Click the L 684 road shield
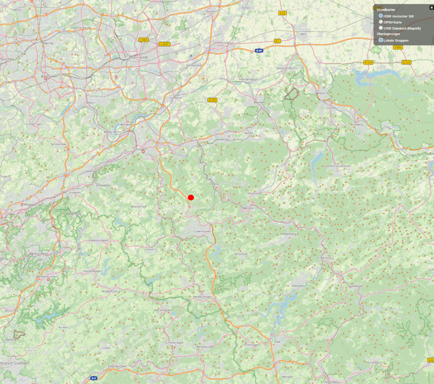Image resolution: width=434 pixels, height=384 pixels. click(143, 40)
